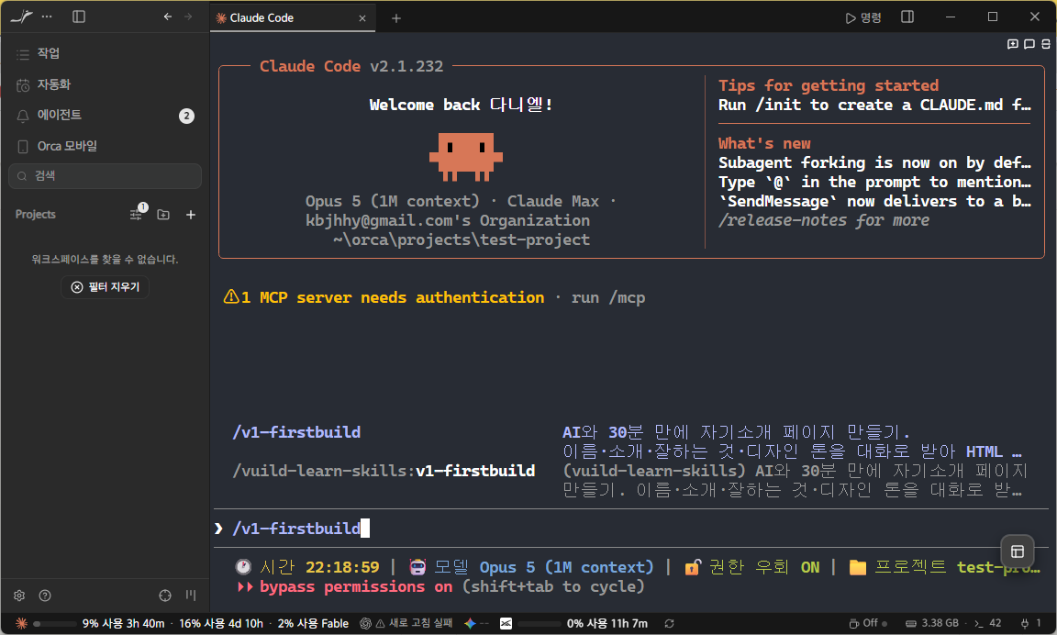Click the crosshair target icon in sidebar footer
Viewport: 1057px width, 635px height.
tap(165, 596)
